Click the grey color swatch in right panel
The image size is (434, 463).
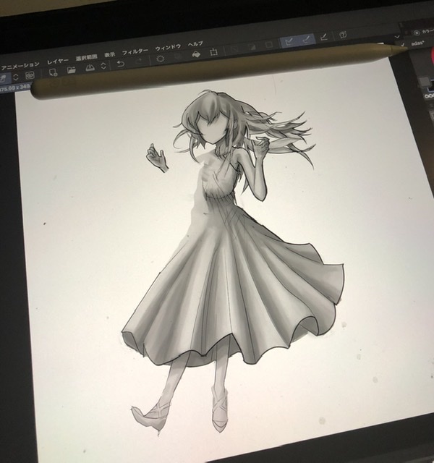pos(425,80)
